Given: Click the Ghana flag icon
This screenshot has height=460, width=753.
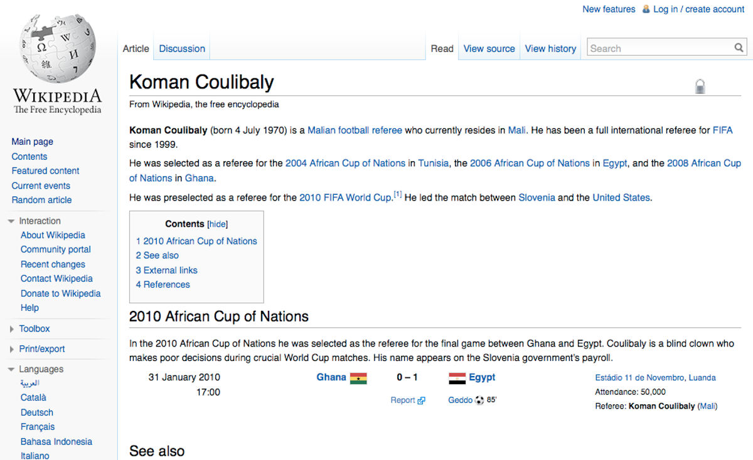Looking at the screenshot, I should click(x=358, y=378).
